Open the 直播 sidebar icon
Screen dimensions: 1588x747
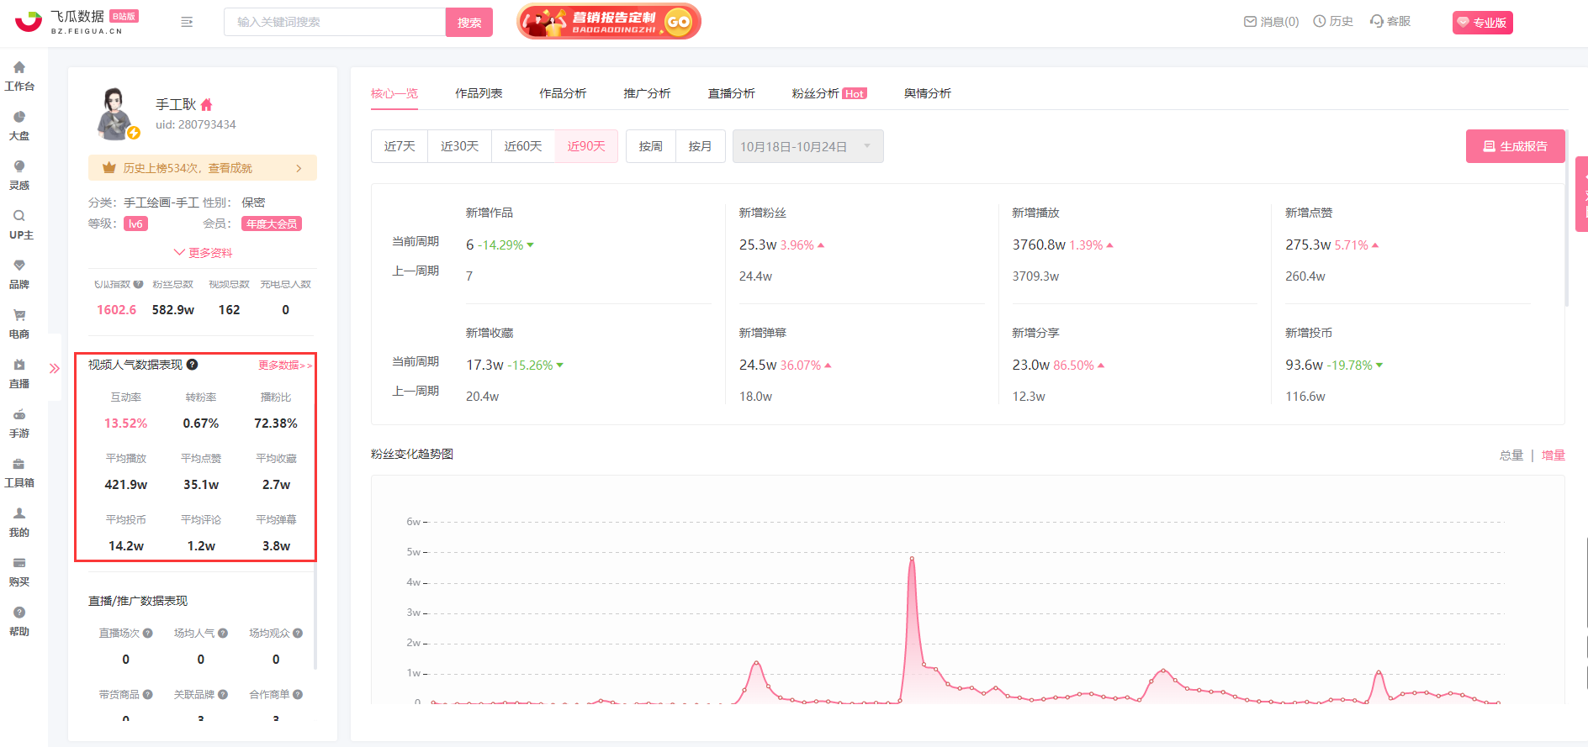point(19,365)
